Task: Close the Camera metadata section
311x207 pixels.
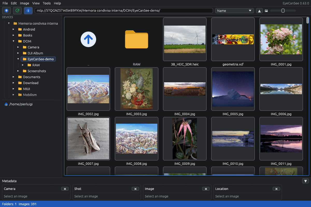Action: point(65,189)
